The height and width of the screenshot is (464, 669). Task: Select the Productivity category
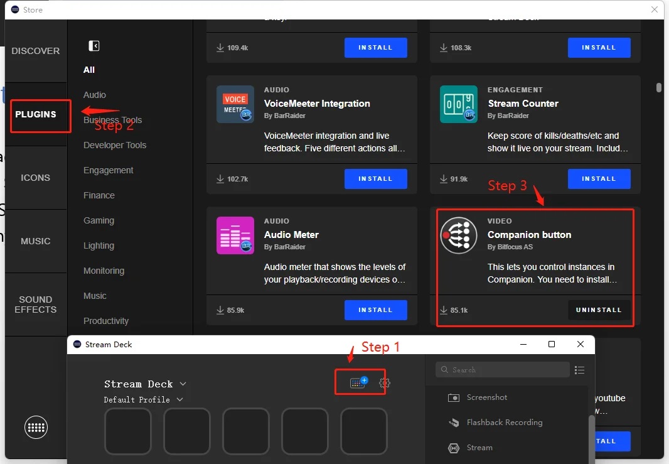click(x=106, y=321)
